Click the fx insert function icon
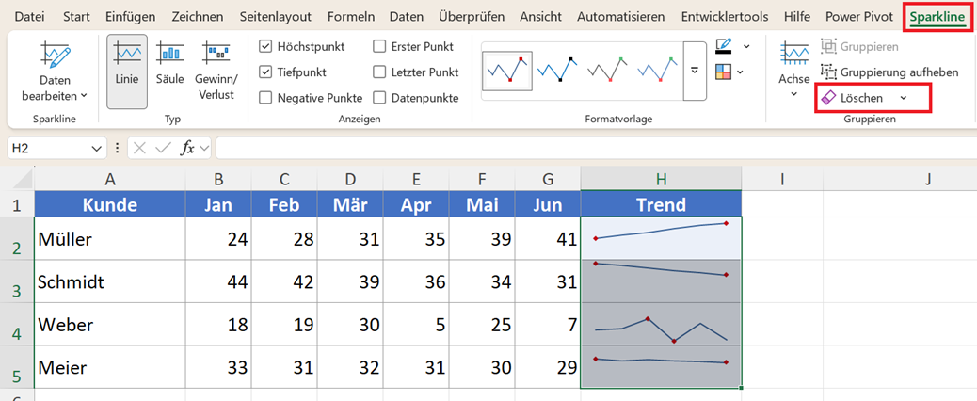 click(x=187, y=148)
